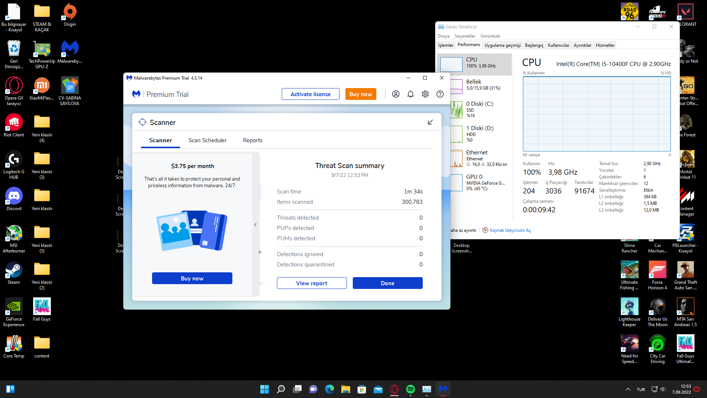
Task: Click Done button in scan summary
Action: [388, 283]
